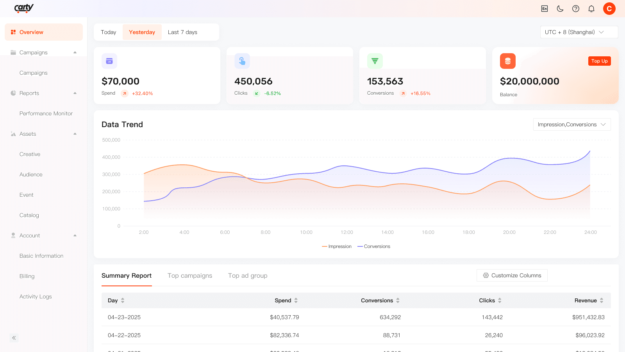625x352 pixels.
Task: Toggle the Impression legend series
Action: (x=337, y=246)
